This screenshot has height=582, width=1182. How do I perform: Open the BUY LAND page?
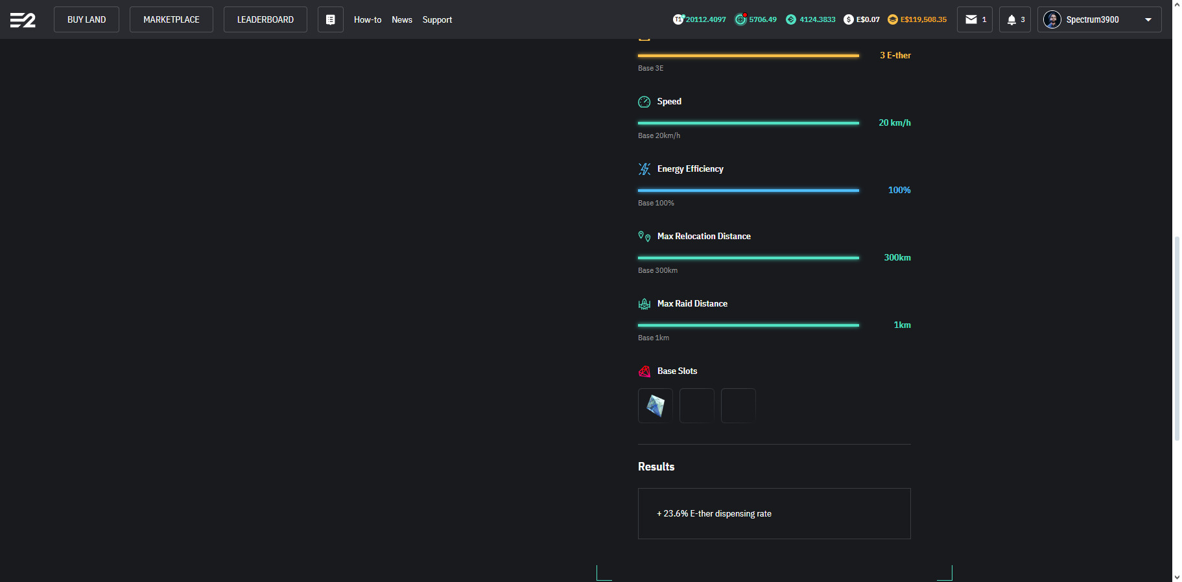pyautogui.click(x=86, y=19)
